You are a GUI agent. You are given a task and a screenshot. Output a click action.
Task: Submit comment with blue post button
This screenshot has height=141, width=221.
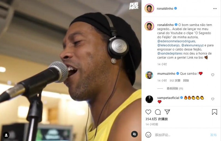click(x=213, y=135)
